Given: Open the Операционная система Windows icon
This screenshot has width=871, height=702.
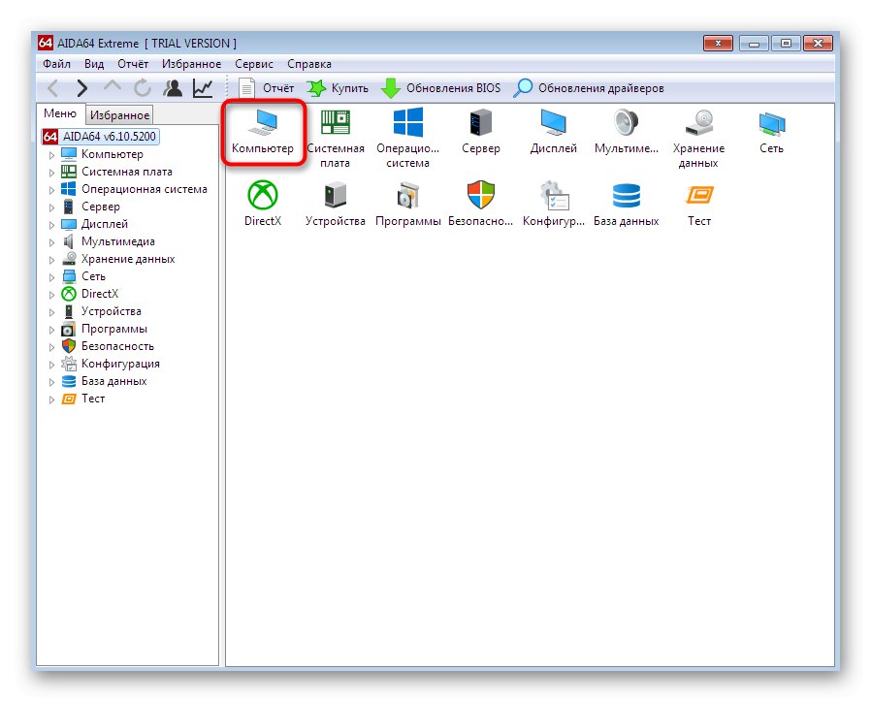Looking at the screenshot, I should click(407, 138).
